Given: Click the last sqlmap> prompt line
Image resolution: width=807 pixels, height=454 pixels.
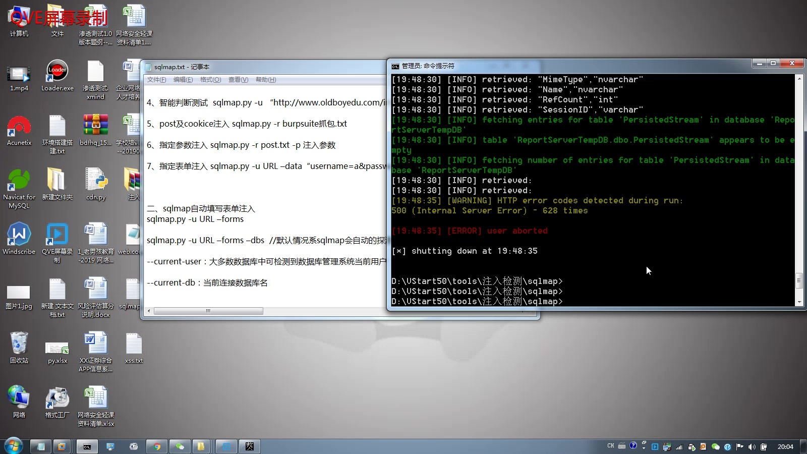Looking at the screenshot, I should tap(477, 301).
